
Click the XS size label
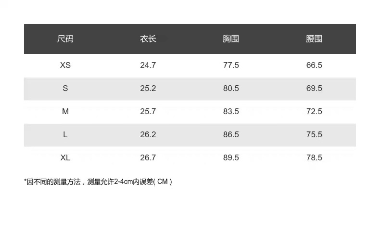click(65, 65)
